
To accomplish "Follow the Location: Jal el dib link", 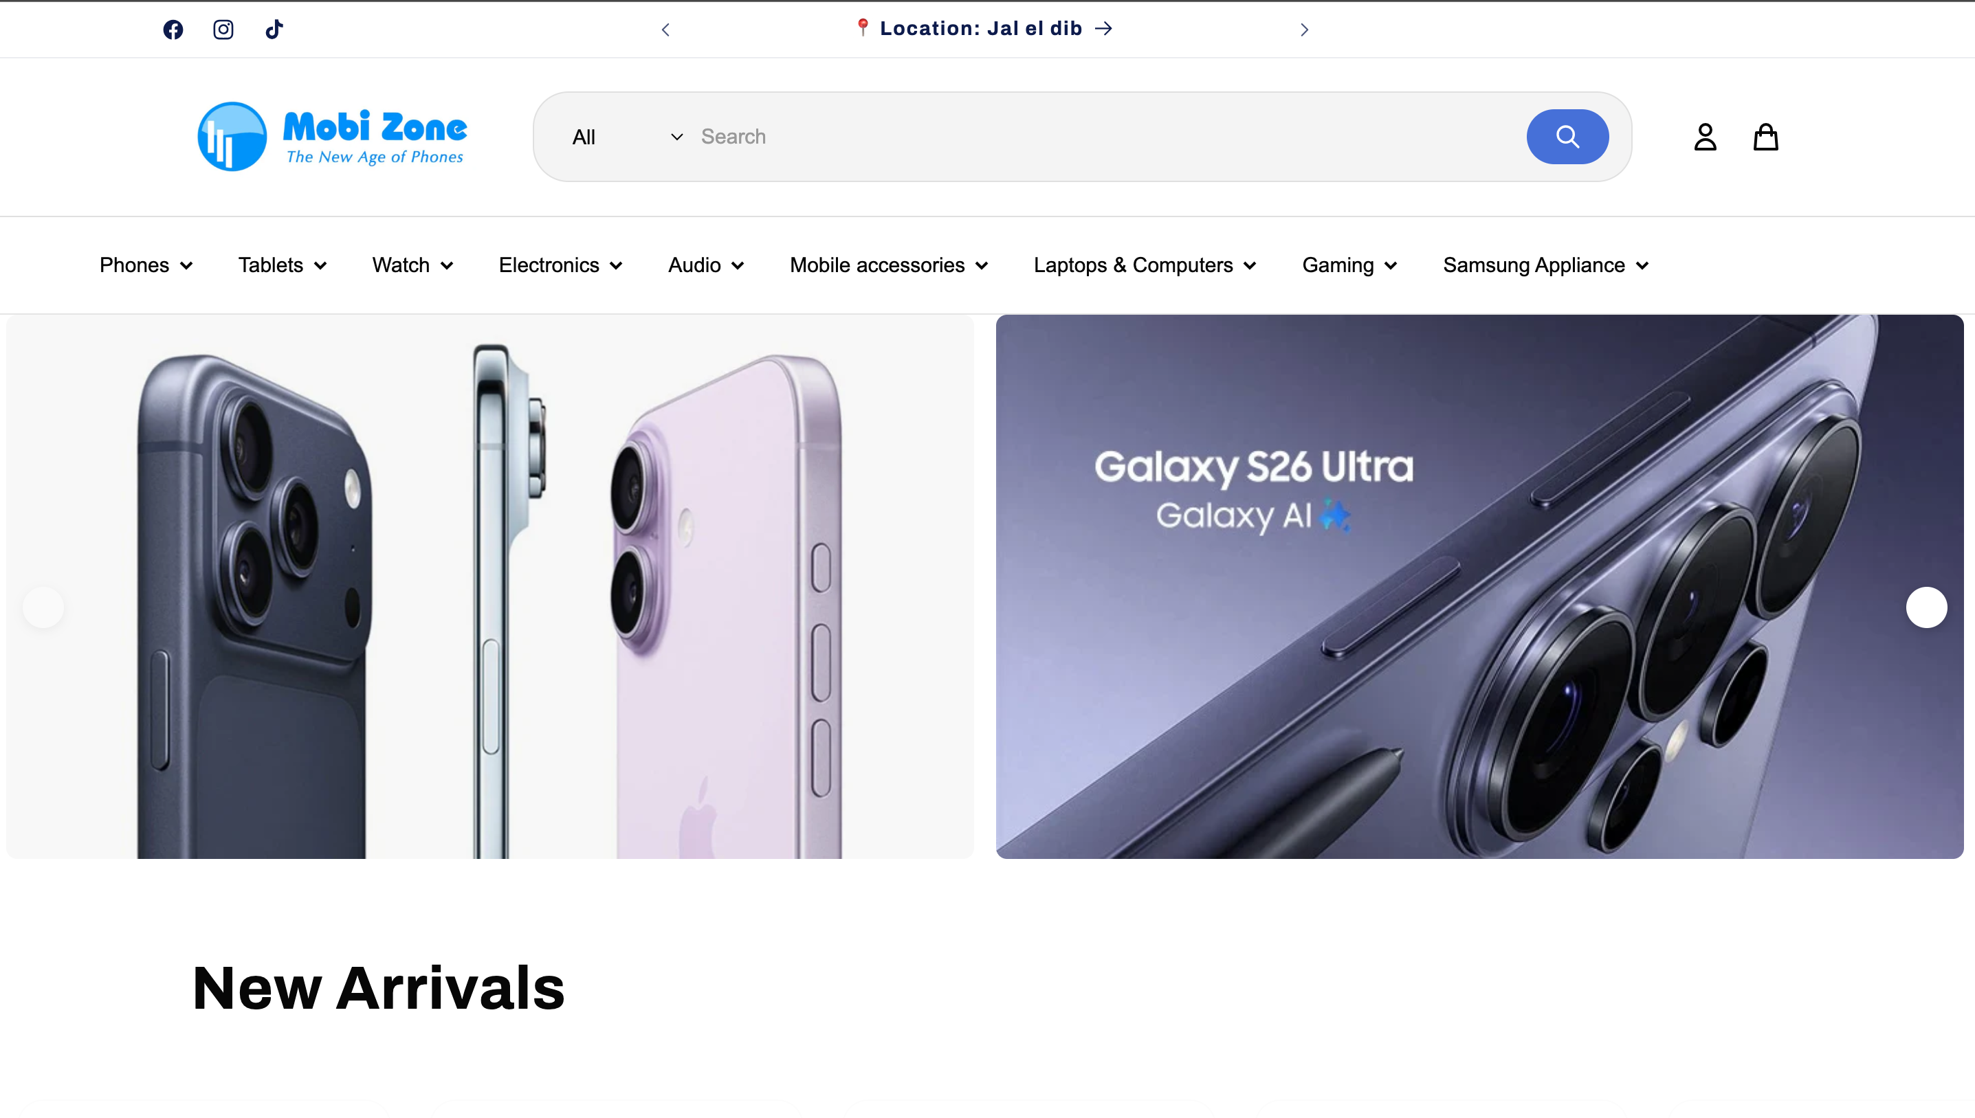I will pyautogui.click(x=984, y=28).
